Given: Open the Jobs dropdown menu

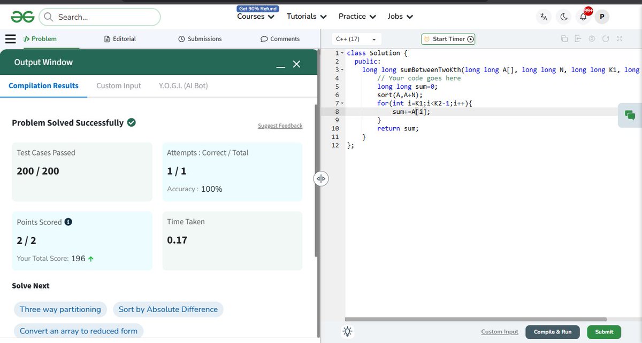Looking at the screenshot, I should (x=400, y=17).
